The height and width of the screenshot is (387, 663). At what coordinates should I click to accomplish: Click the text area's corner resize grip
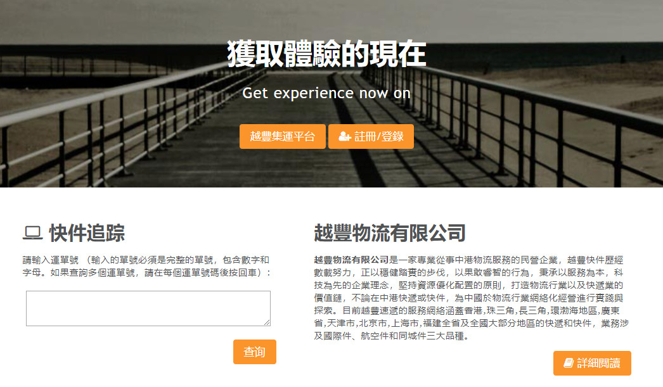(x=267, y=322)
